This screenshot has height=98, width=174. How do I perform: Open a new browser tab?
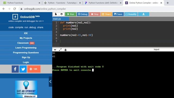coord(168,3)
